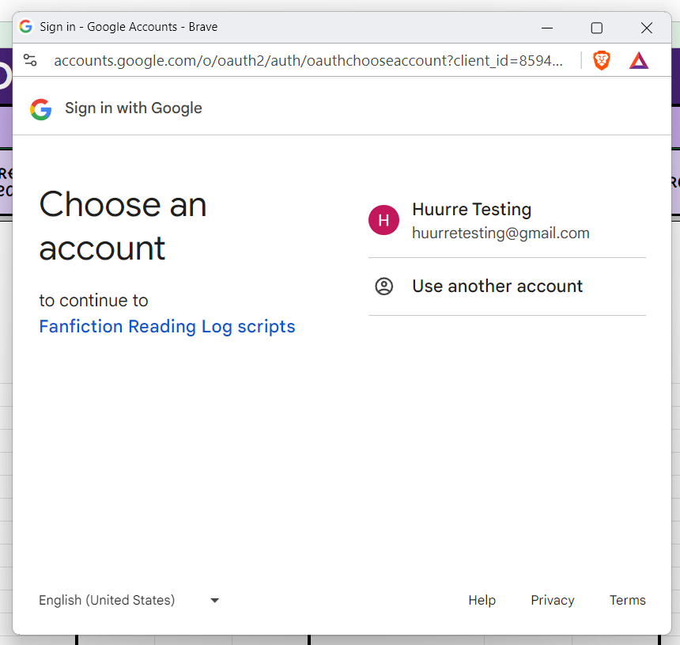The height and width of the screenshot is (645, 680).
Task: Click the Google logo beside Sign in
Action: coord(41,109)
